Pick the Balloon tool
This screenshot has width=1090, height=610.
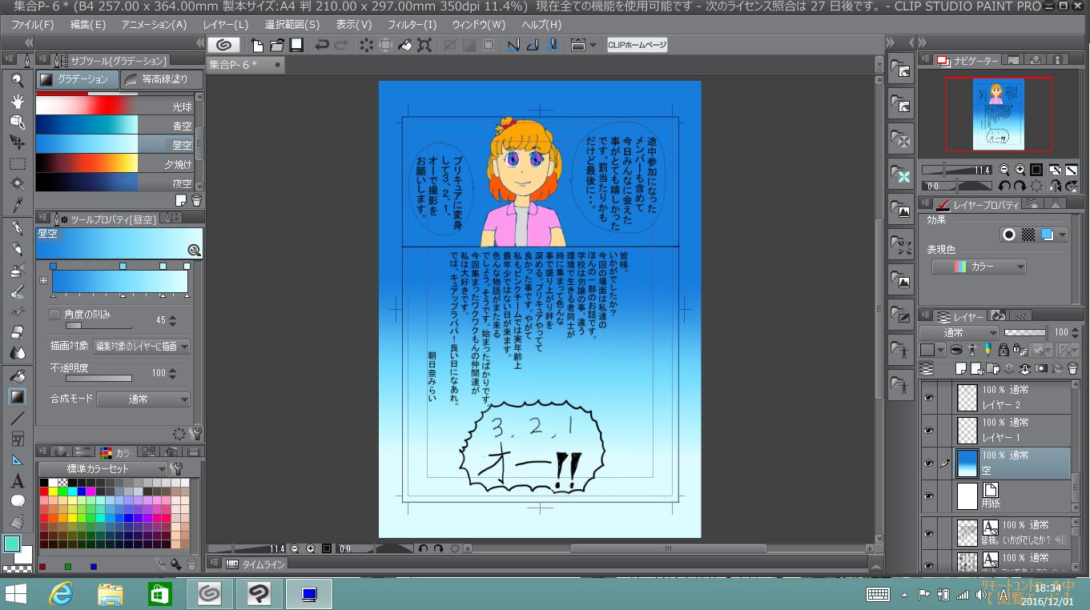[17, 502]
